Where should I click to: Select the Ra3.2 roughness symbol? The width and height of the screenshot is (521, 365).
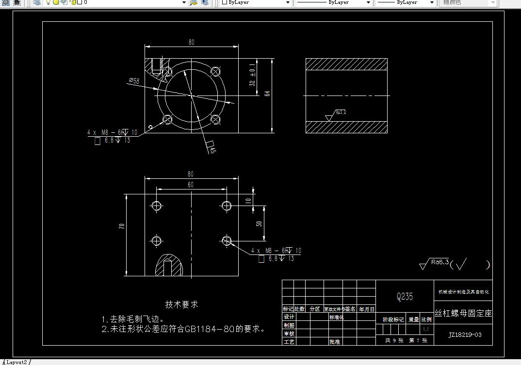tap(336, 115)
